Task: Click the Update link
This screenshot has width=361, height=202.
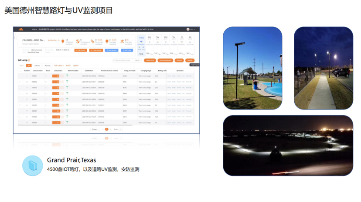Action: [75, 66]
